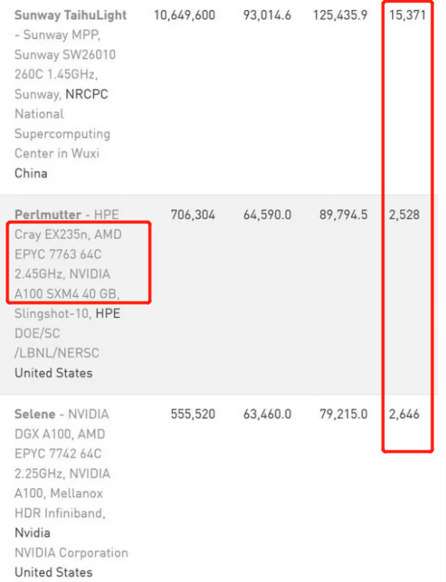The width and height of the screenshot is (446, 582).
Task: Open the Selene system link
Action: click(x=35, y=414)
